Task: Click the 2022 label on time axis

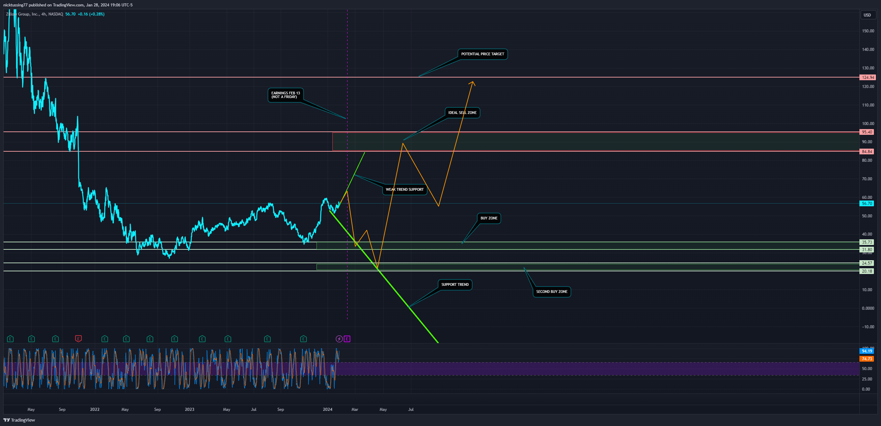Action: 95,409
